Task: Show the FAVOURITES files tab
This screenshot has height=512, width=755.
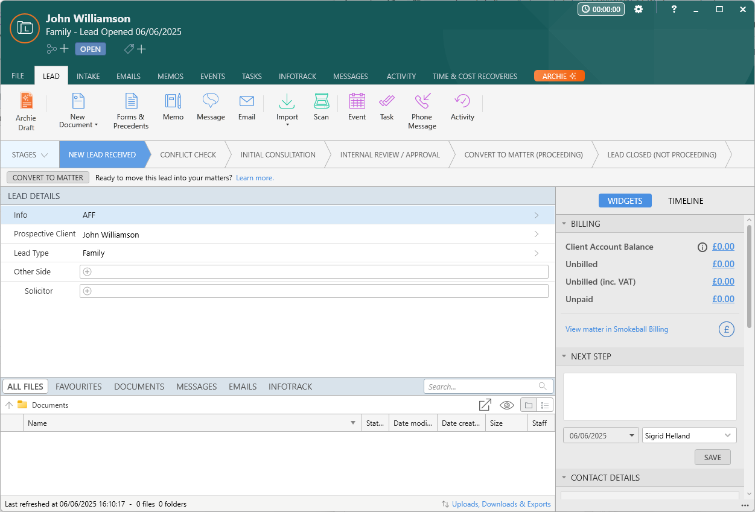Action: (78, 387)
